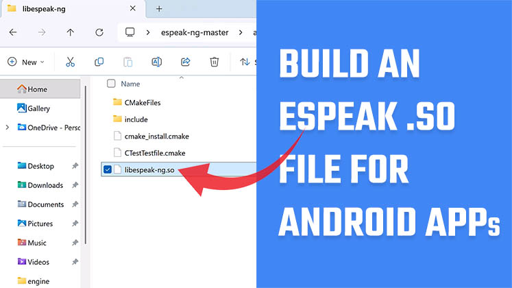This screenshot has width=512, height=288.
Task: Click the This PC monitor icon
Action: coord(130,32)
